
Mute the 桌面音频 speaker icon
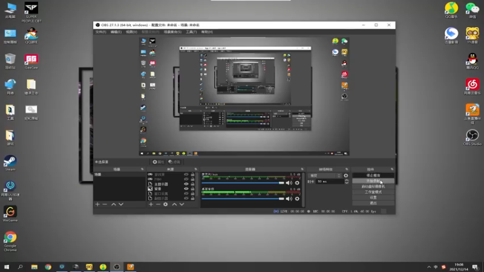point(289,199)
